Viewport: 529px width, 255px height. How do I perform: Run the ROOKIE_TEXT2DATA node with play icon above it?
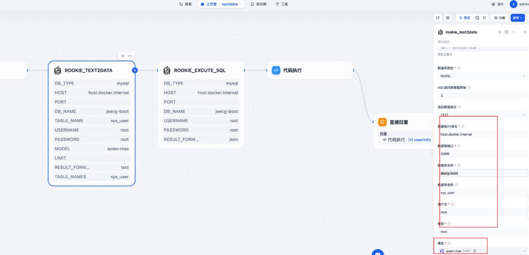tap(122, 56)
